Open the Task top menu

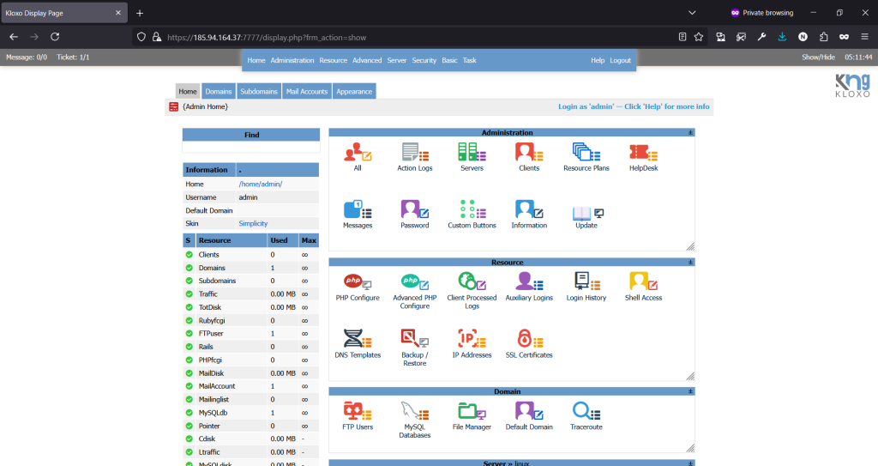(469, 60)
